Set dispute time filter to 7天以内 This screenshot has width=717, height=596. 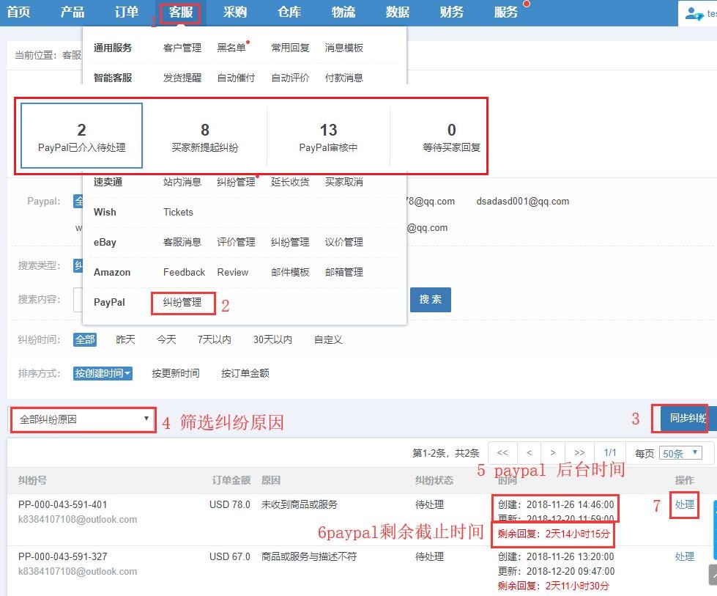click(214, 339)
